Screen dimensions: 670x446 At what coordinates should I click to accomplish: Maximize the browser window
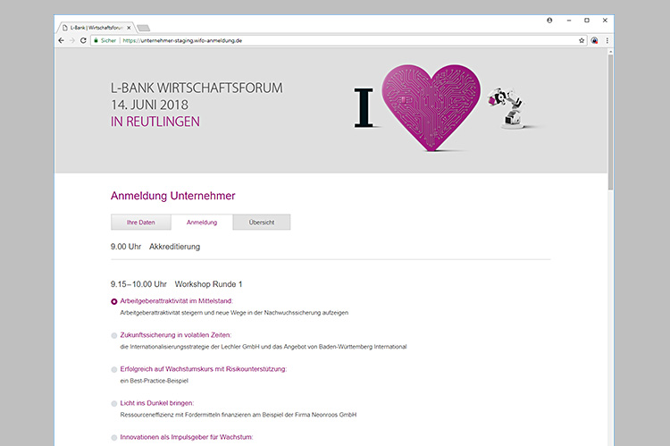tap(587, 20)
